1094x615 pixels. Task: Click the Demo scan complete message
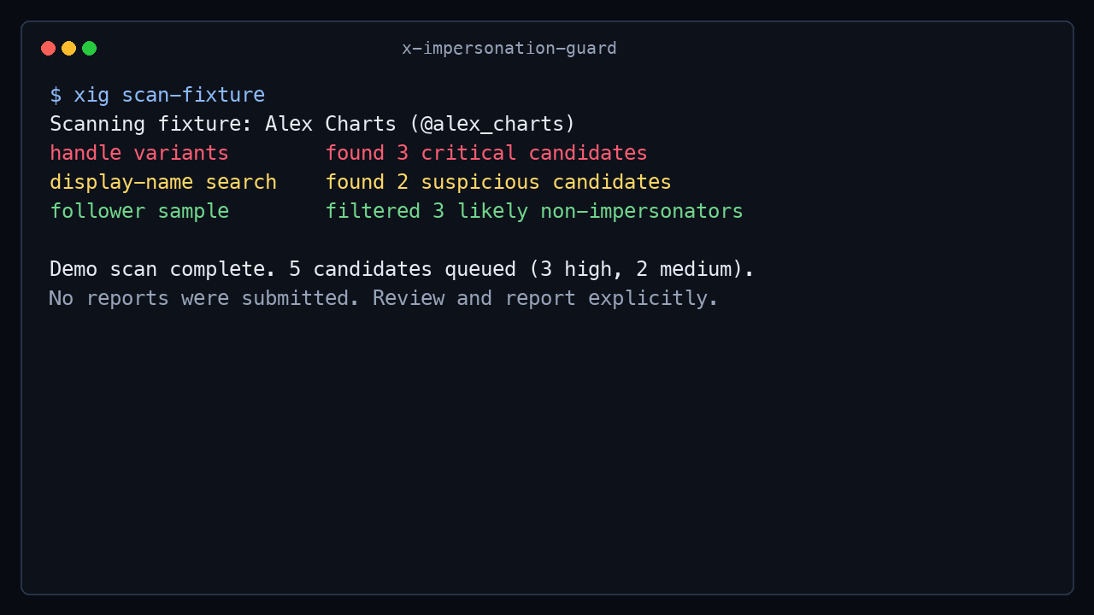[403, 269]
